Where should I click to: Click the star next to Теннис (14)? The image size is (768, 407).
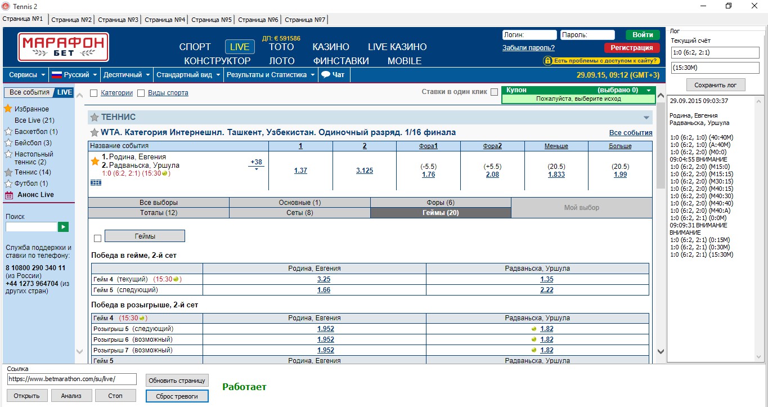8,172
